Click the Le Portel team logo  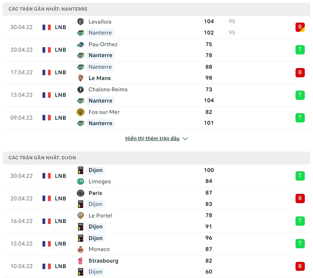(x=81, y=215)
